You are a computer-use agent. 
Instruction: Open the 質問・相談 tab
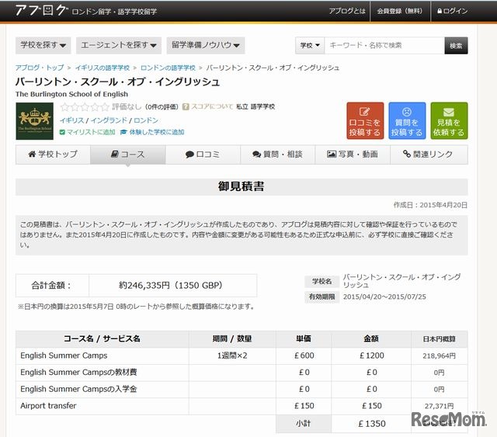pos(278,154)
